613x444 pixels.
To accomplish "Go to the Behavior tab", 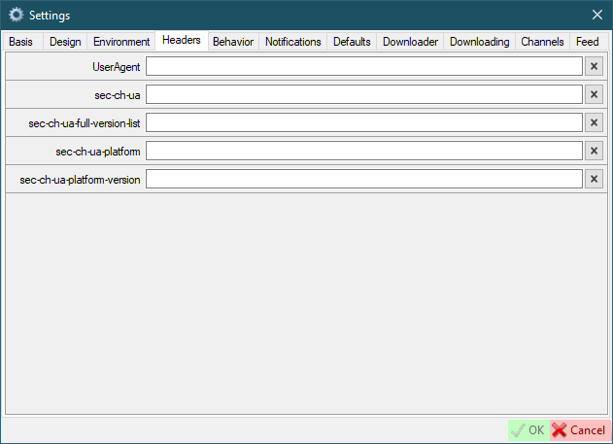I will [x=233, y=42].
